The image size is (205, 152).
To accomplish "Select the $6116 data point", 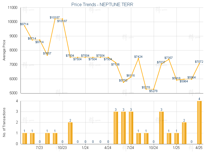I will 131,77.
